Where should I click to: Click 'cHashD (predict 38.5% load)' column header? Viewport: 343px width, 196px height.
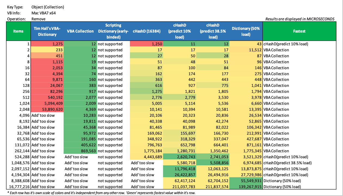point(213,31)
